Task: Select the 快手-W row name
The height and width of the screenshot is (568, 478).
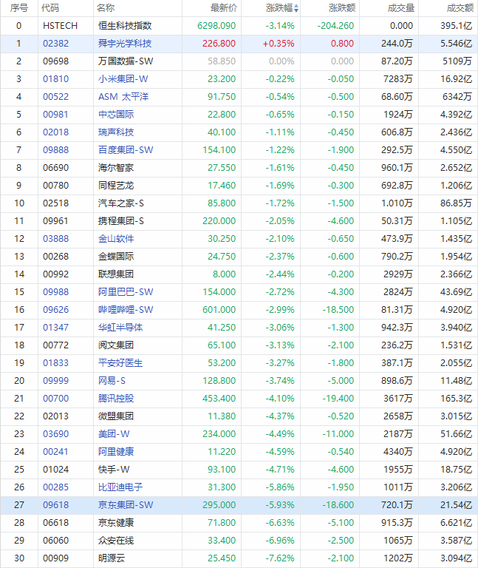Action: coord(114,470)
